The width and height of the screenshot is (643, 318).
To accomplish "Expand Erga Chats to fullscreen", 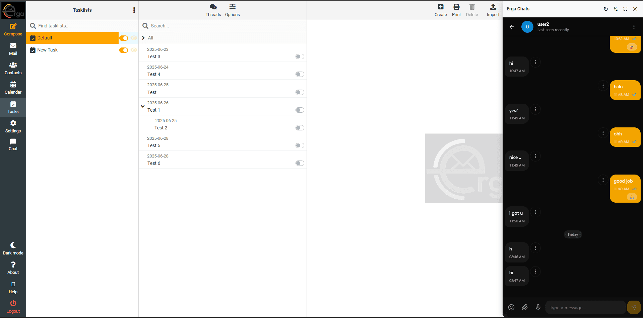I will 625,9.
